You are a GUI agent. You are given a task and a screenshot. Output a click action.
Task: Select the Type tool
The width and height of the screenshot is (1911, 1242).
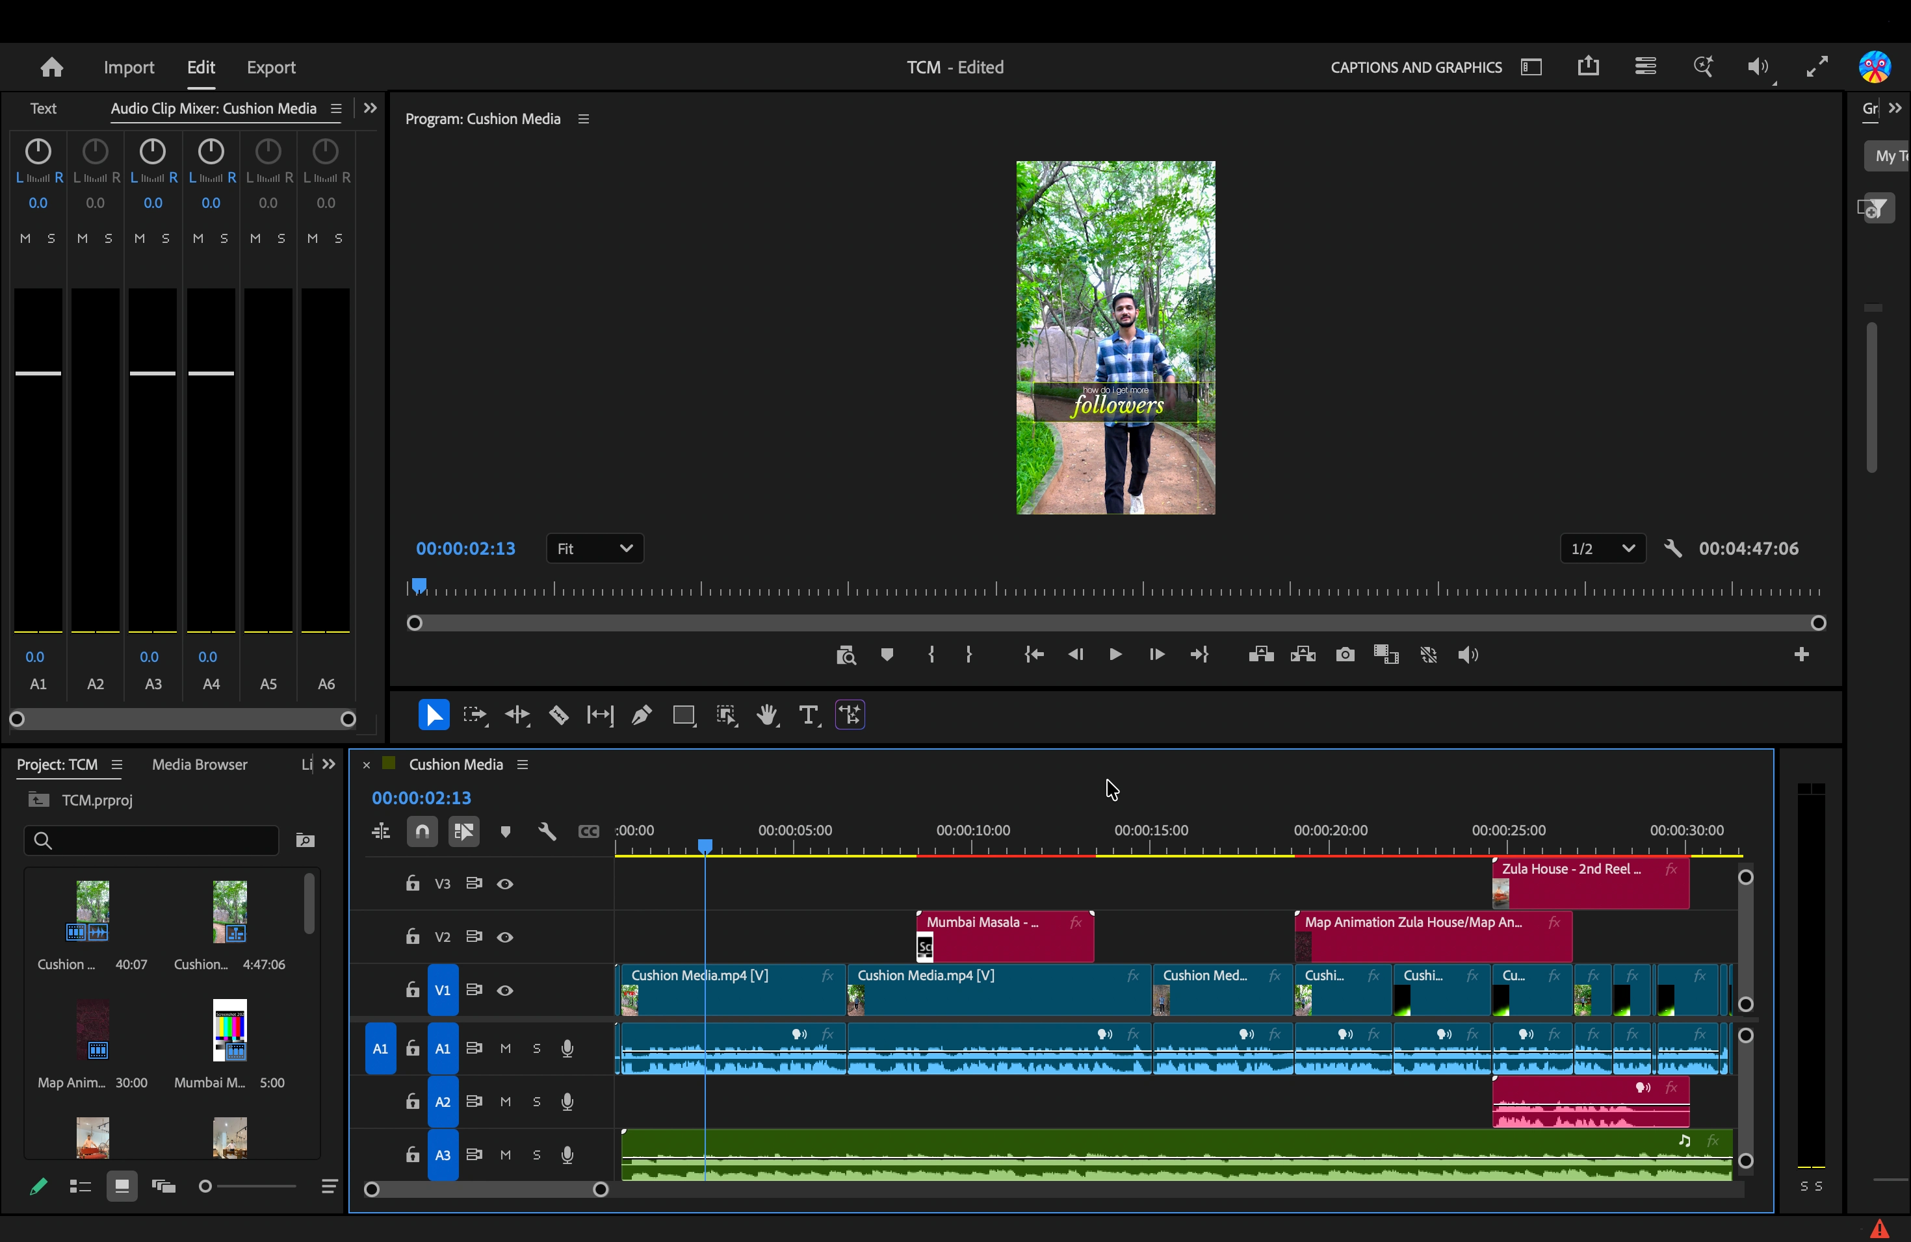[x=809, y=715]
